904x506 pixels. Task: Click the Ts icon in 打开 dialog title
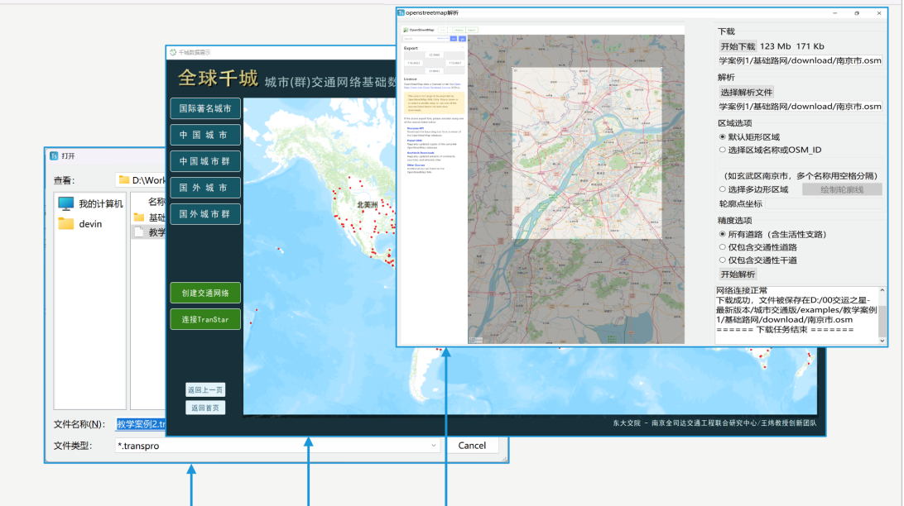pos(54,155)
